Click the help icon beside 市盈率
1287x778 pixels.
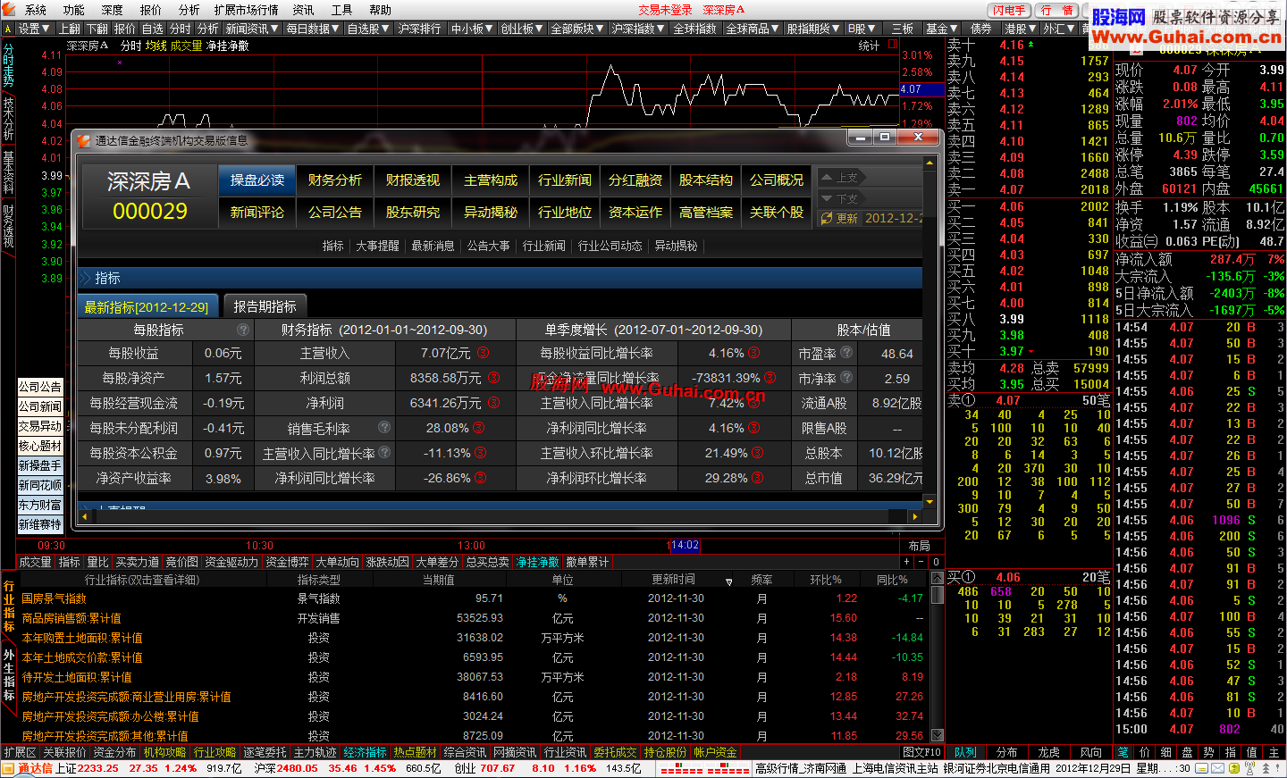[846, 353]
